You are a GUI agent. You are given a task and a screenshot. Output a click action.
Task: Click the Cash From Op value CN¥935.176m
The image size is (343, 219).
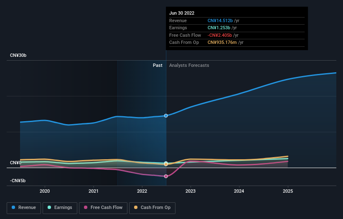[222, 43]
